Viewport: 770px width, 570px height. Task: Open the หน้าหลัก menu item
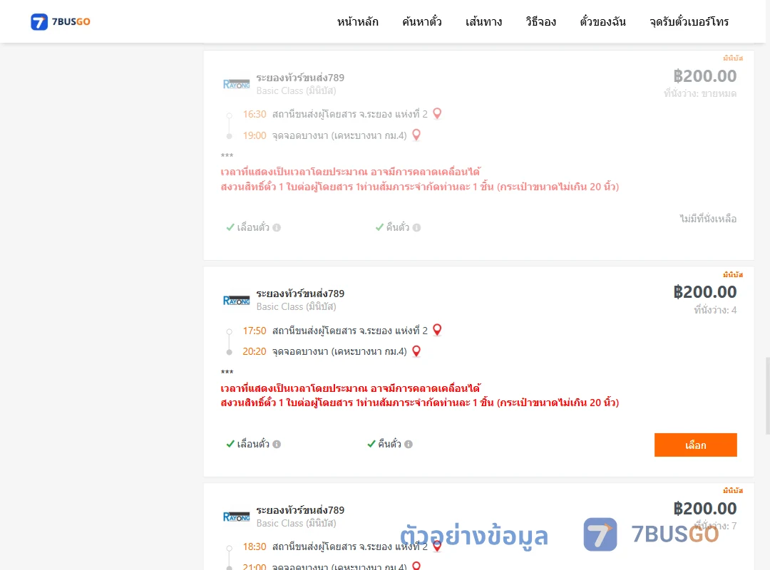[357, 21]
